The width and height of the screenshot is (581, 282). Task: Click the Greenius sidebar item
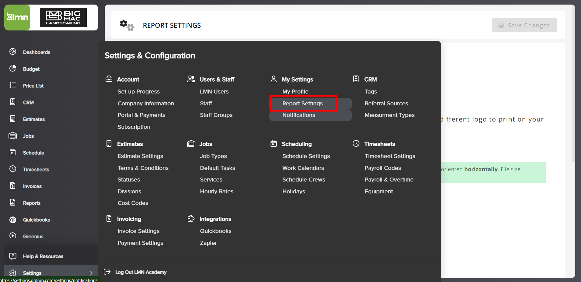tap(33, 236)
